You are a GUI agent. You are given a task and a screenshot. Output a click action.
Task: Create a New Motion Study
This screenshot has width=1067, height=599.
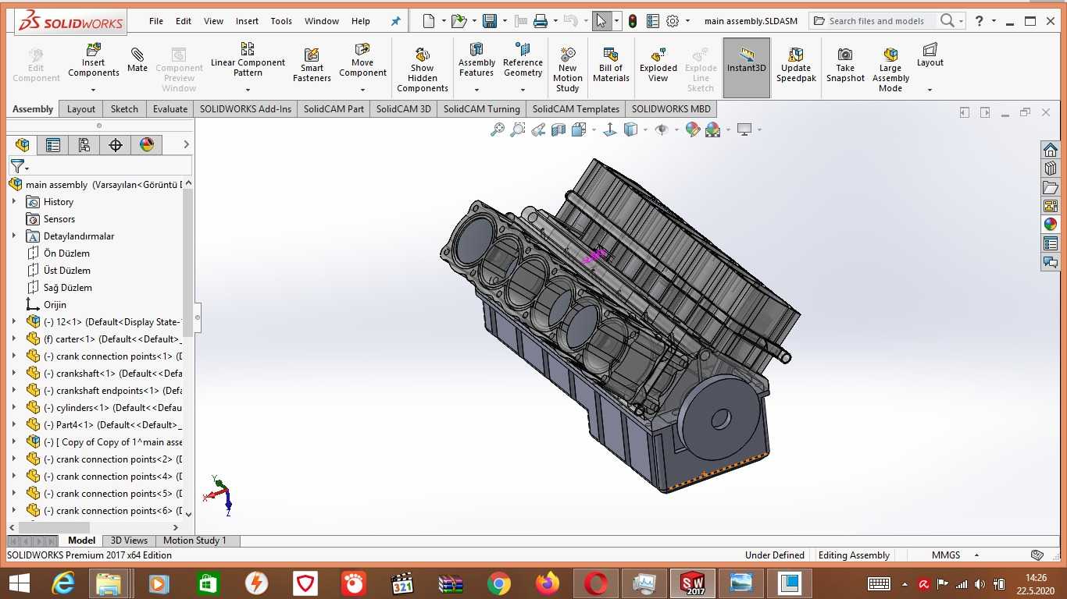coord(568,69)
